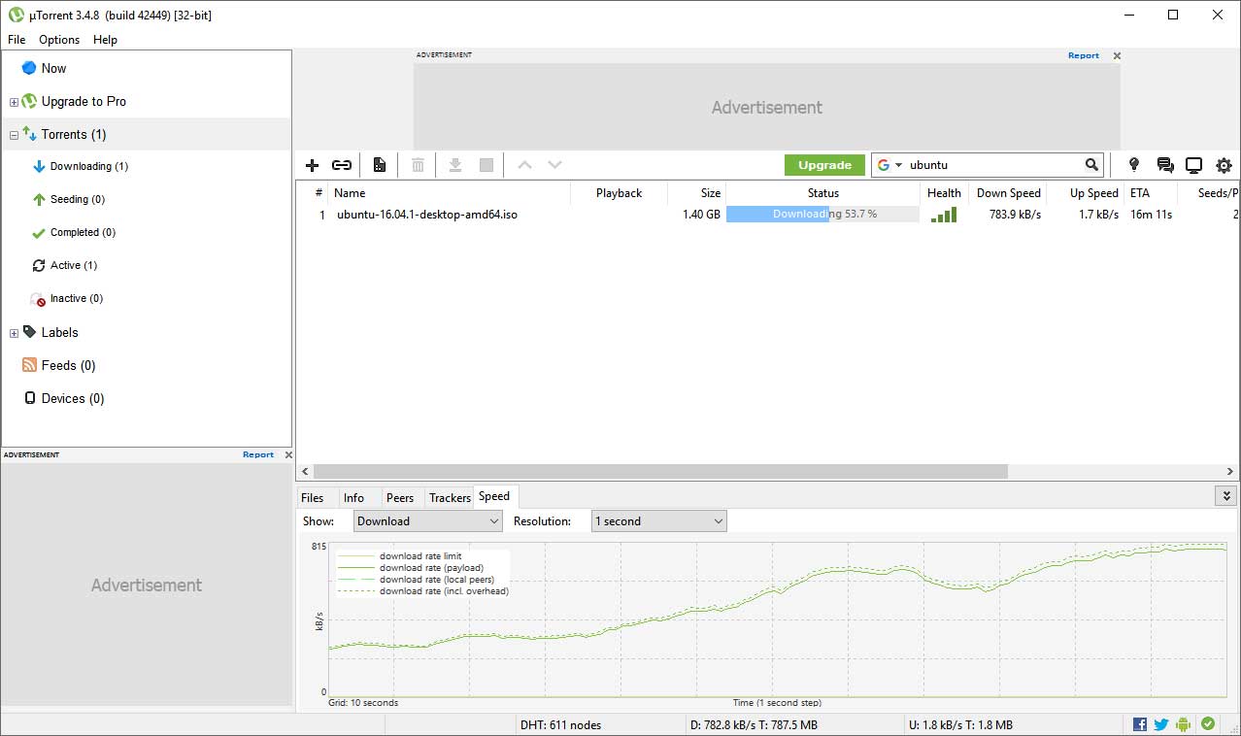Click the upload speed status bar entry
Image resolution: width=1241 pixels, height=736 pixels.
960,724
